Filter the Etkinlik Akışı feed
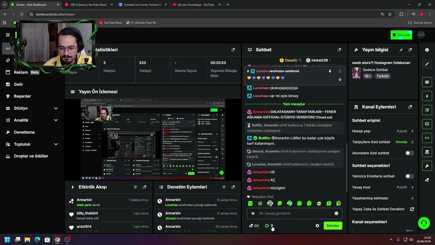The image size is (435, 245). (135, 187)
